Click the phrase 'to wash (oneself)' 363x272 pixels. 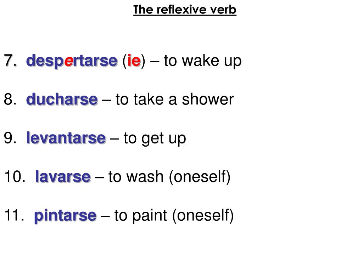[169, 177]
